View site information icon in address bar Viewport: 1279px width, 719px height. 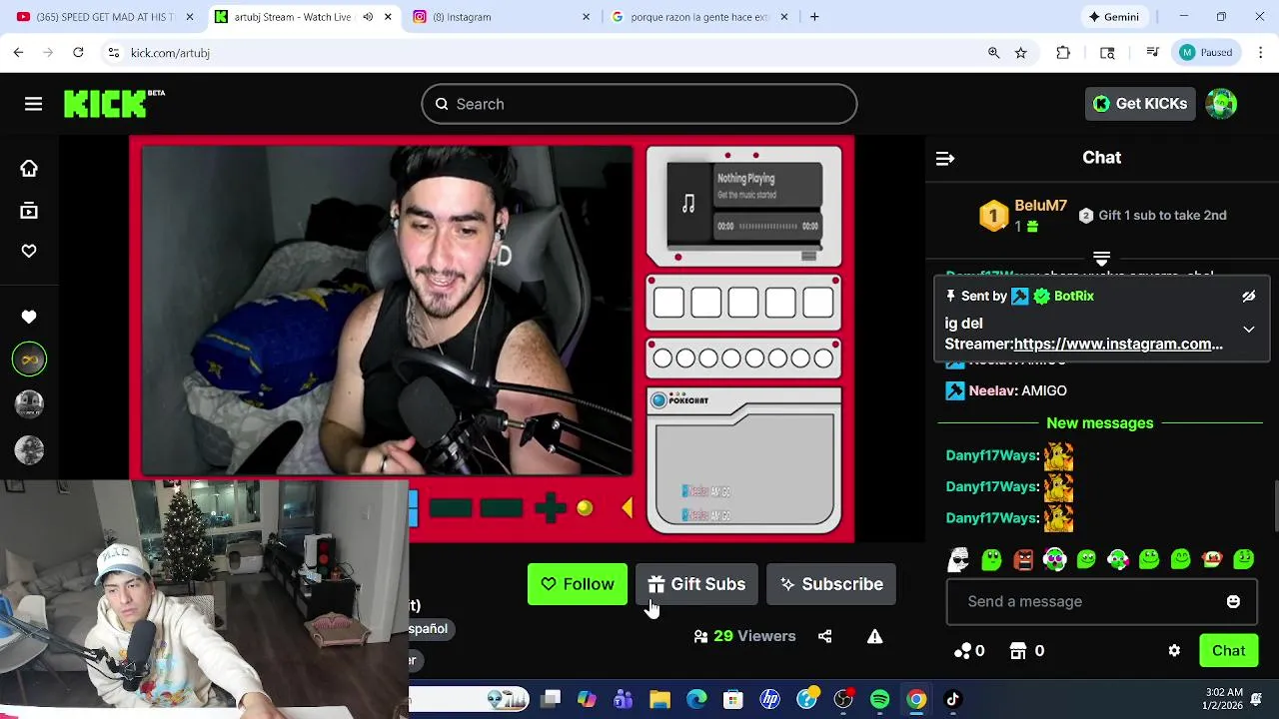114,52
